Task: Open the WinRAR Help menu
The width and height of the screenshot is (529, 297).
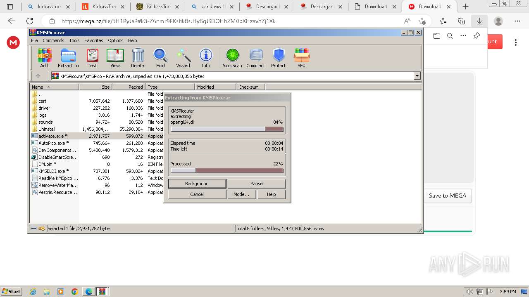Action: click(132, 40)
